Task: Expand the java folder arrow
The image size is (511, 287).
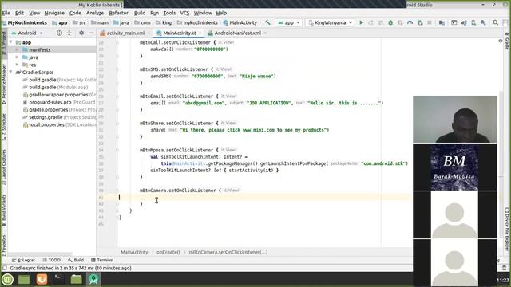Action: click(x=17, y=57)
